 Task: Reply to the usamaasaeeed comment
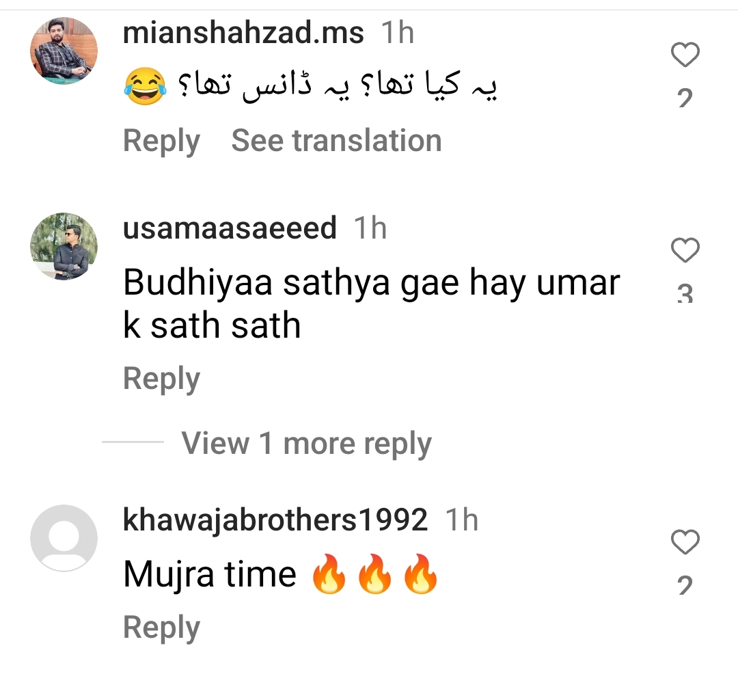161,379
